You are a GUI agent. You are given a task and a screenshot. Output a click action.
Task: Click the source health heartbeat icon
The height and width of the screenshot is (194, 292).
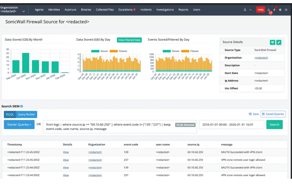click(x=272, y=42)
